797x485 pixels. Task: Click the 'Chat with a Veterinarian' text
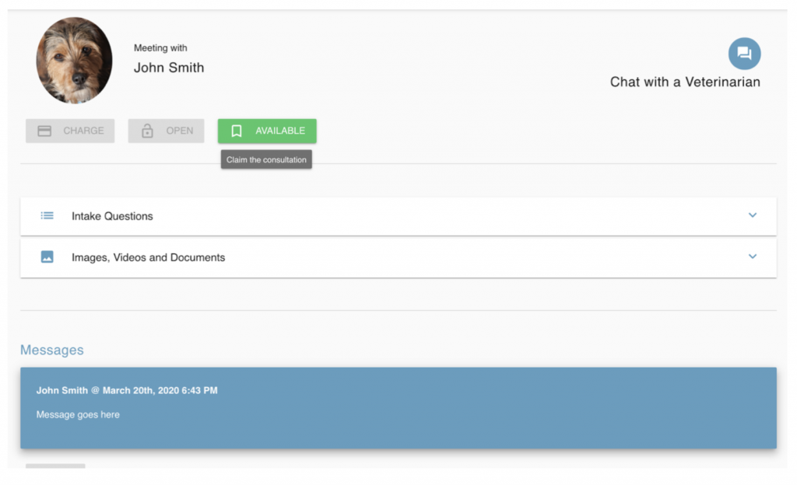pyautogui.click(x=685, y=82)
